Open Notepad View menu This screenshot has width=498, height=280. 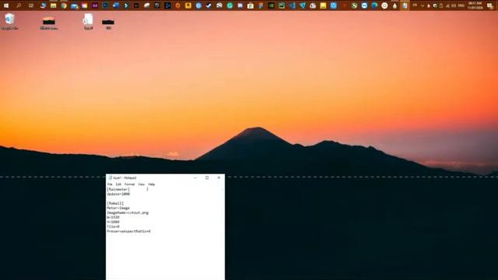pyautogui.click(x=142, y=184)
